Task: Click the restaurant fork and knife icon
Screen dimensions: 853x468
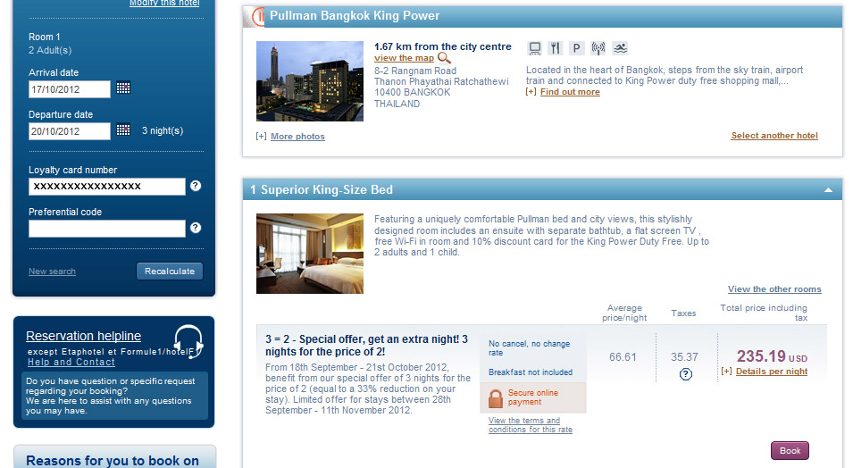Action: (555, 48)
